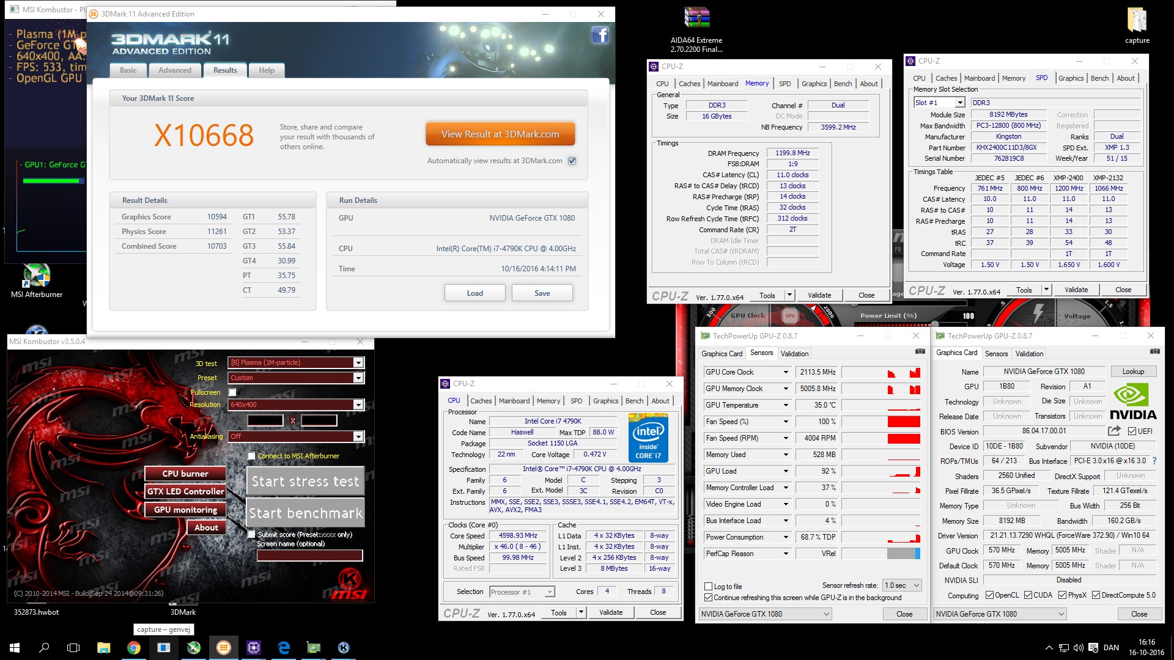Viewport: 1174px width, 660px height.
Task: Click Kombustor screen name input field
Action: click(310, 555)
